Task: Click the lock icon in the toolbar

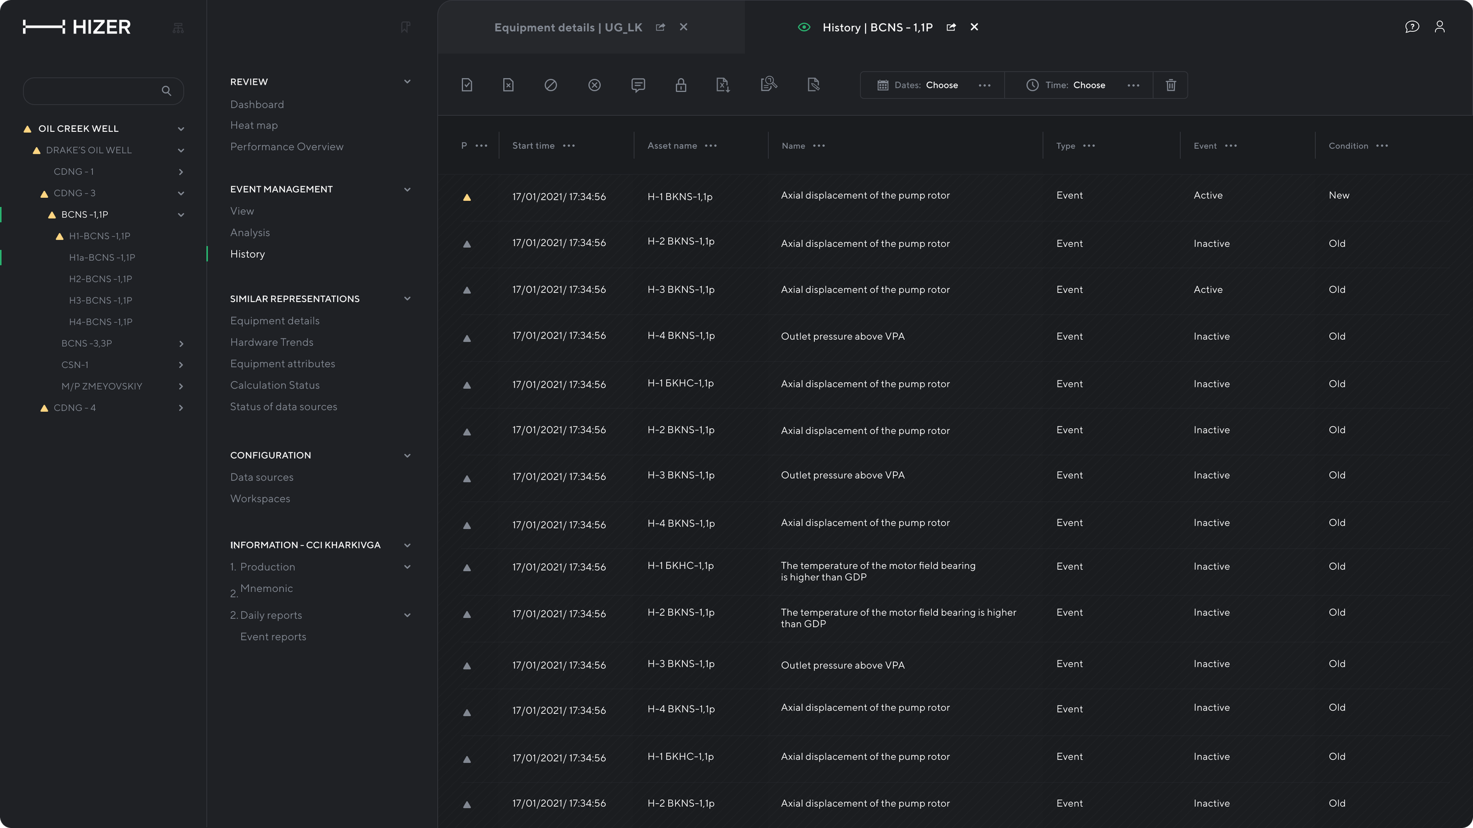Action: point(681,85)
